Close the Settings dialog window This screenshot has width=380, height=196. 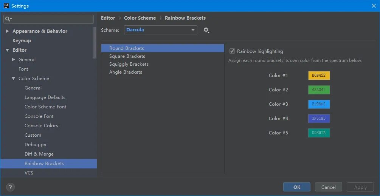tap(374, 6)
